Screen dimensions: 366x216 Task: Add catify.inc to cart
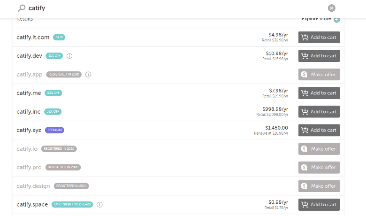coord(319,112)
